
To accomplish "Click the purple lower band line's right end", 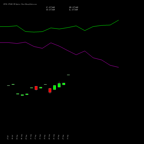I will click(x=118, y=67).
